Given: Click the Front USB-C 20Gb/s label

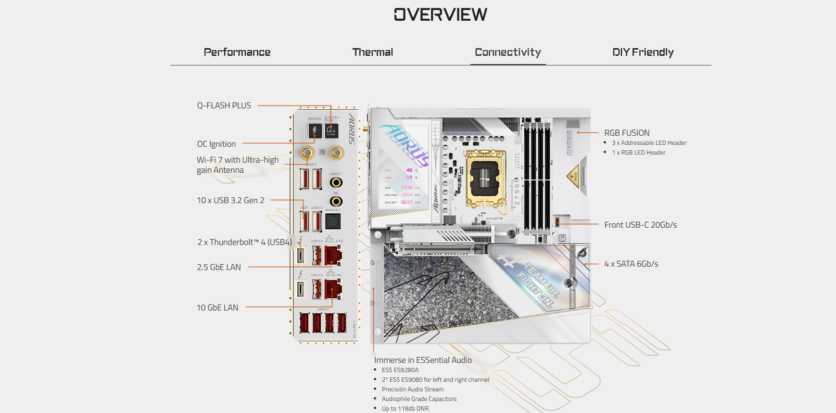Looking at the screenshot, I should 641,225.
